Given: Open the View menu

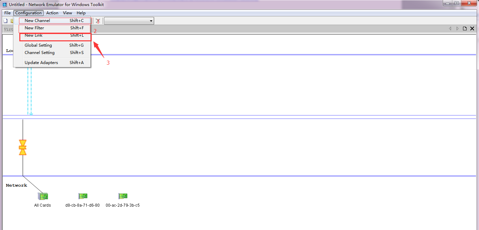Looking at the screenshot, I should pos(67,13).
